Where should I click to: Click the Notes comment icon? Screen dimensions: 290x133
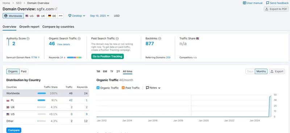click(x=148, y=88)
